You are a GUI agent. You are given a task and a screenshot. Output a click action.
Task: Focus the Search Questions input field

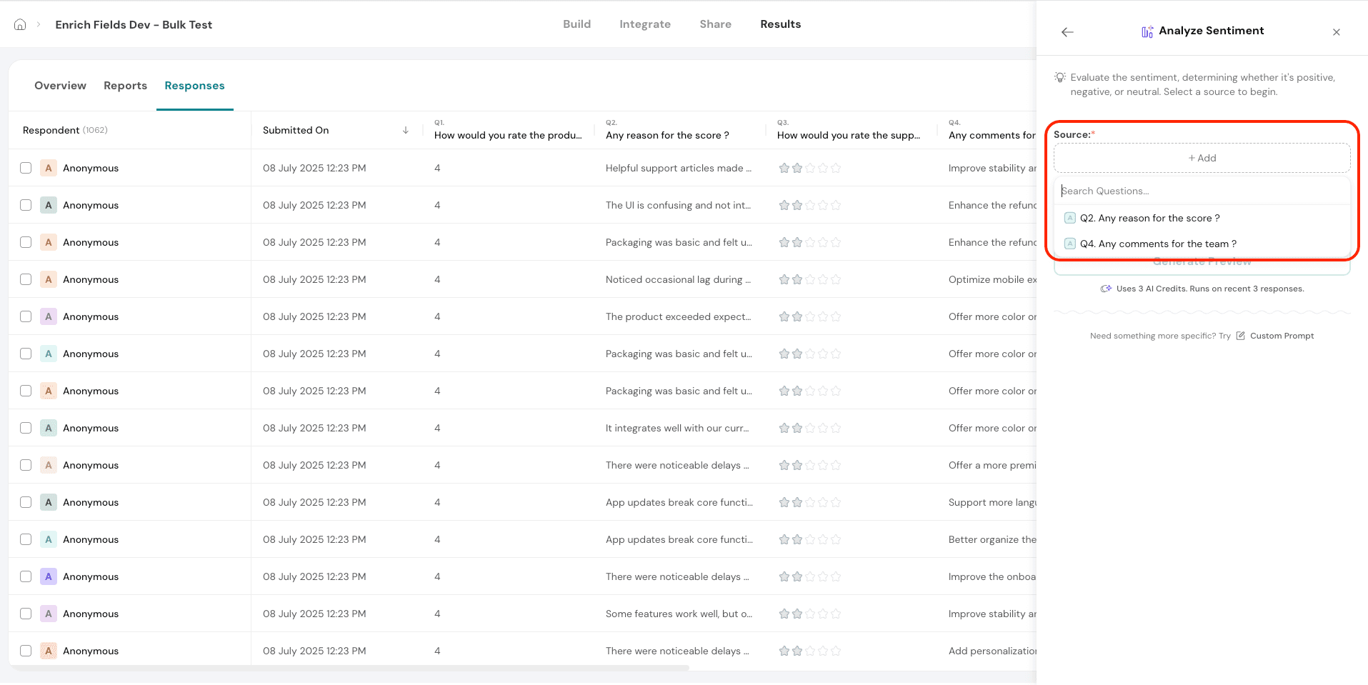click(x=1202, y=191)
